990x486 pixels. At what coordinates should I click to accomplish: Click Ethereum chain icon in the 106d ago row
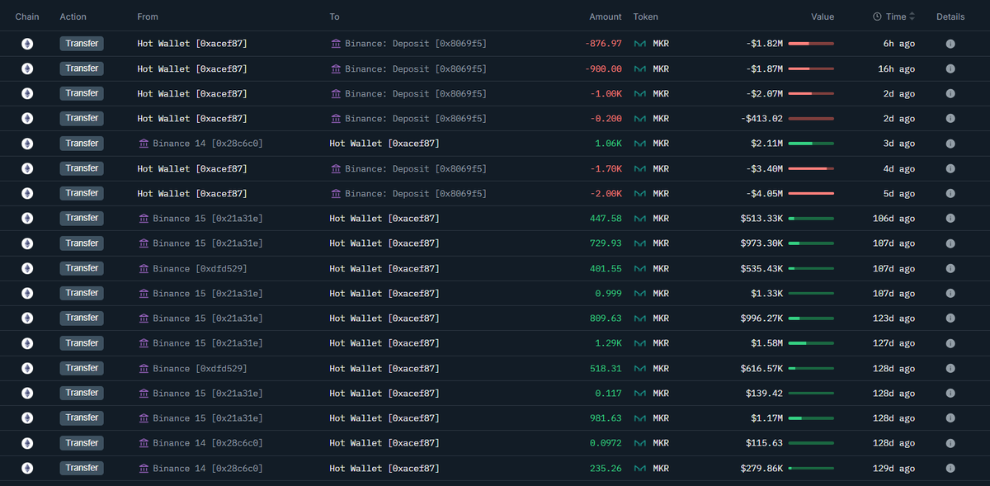pyautogui.click(x=27, y=219)
